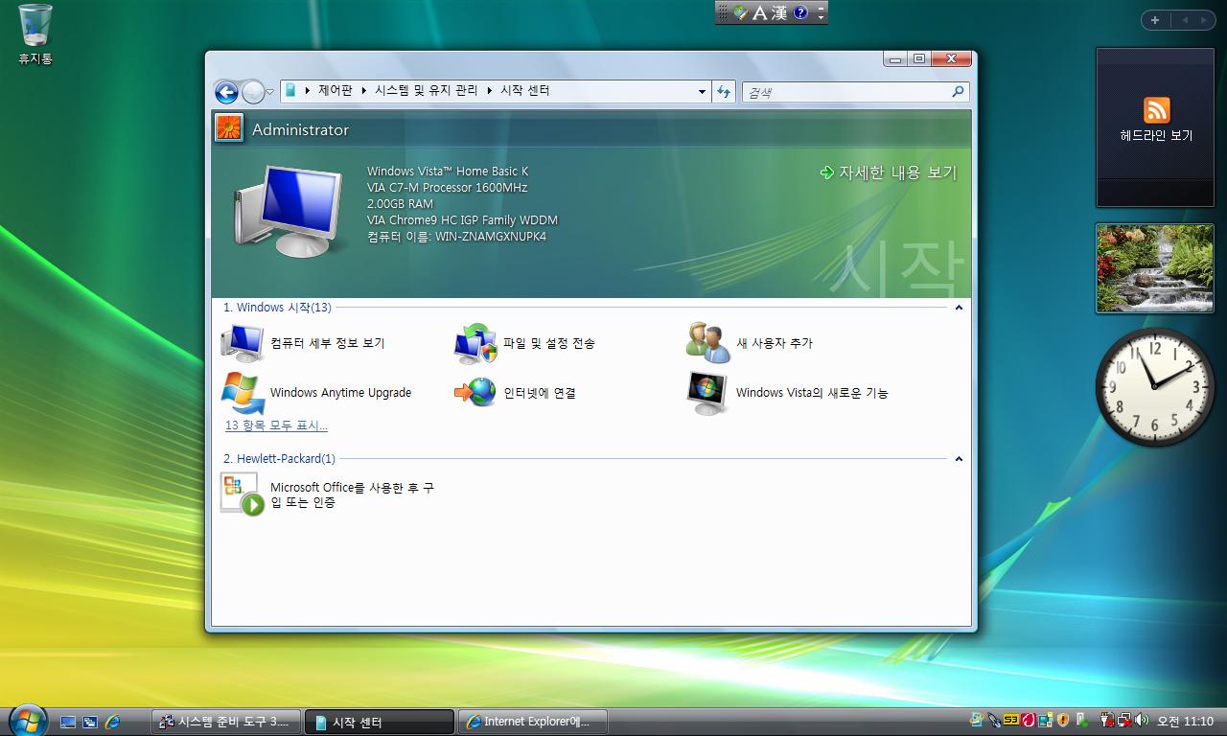Open the 파일 및 설정 전송 icon
Screen dimensions: 1227x736
click(475, 343)
